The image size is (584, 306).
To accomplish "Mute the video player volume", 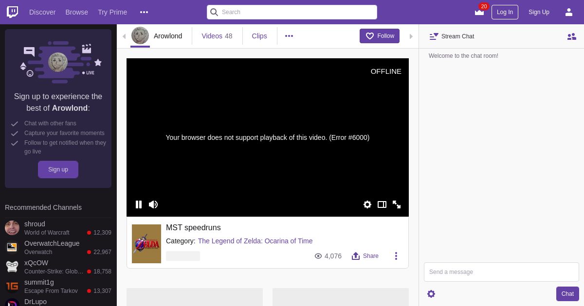I will (153, 204).
